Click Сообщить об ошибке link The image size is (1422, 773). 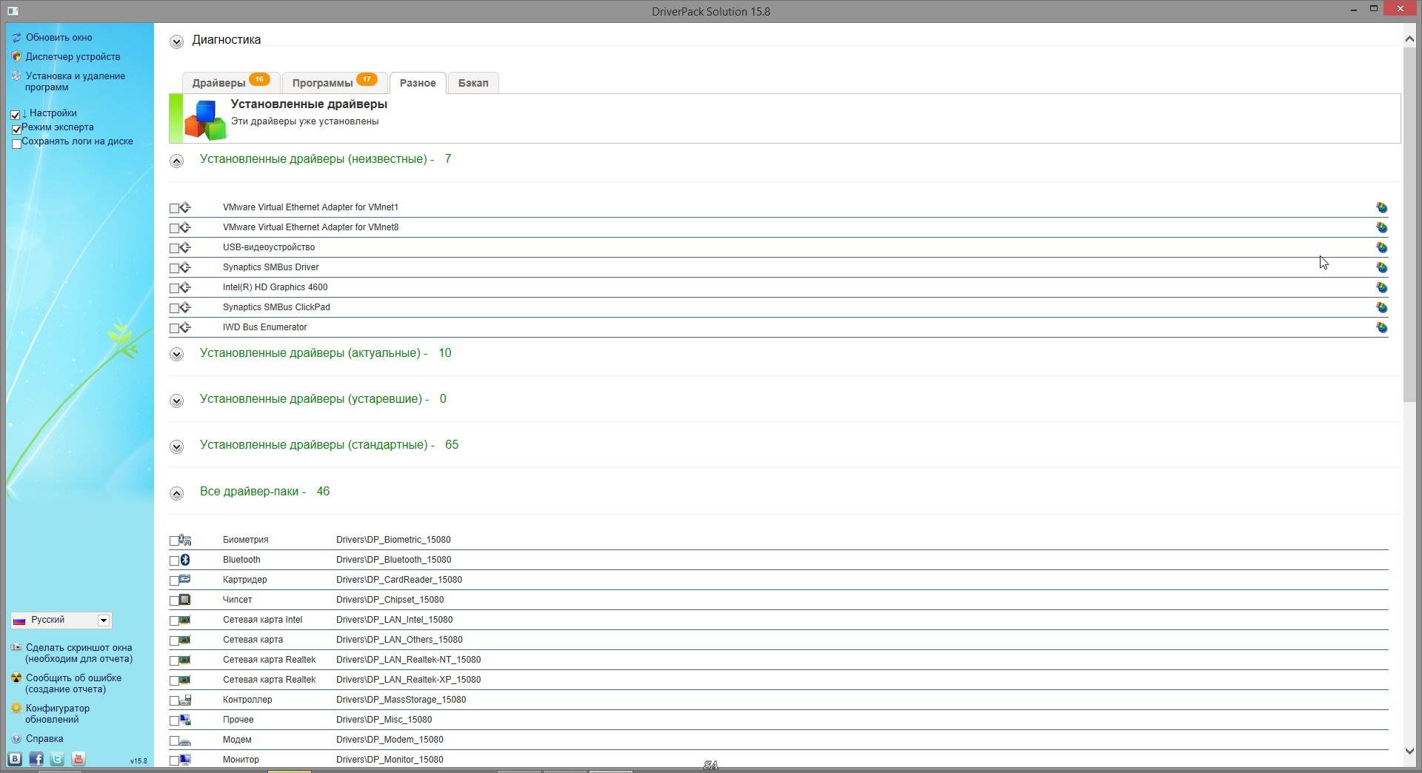point(73,683)
